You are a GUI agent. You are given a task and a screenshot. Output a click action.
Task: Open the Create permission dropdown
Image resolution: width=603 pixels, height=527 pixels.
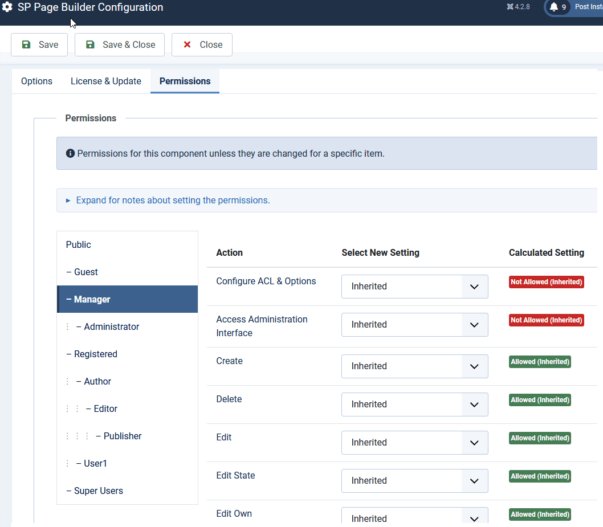click(414, 366)
